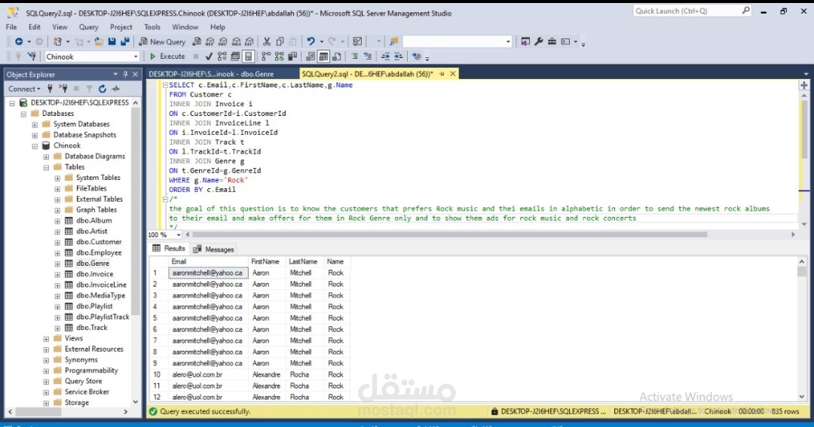
Task: Expand the Views folder node
Action: pos(46,339)
